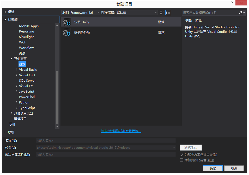Select PowerShell in the tree
The height and width of the screenshot is (175, 249).
pyautogui.click(x=27, y=97)
